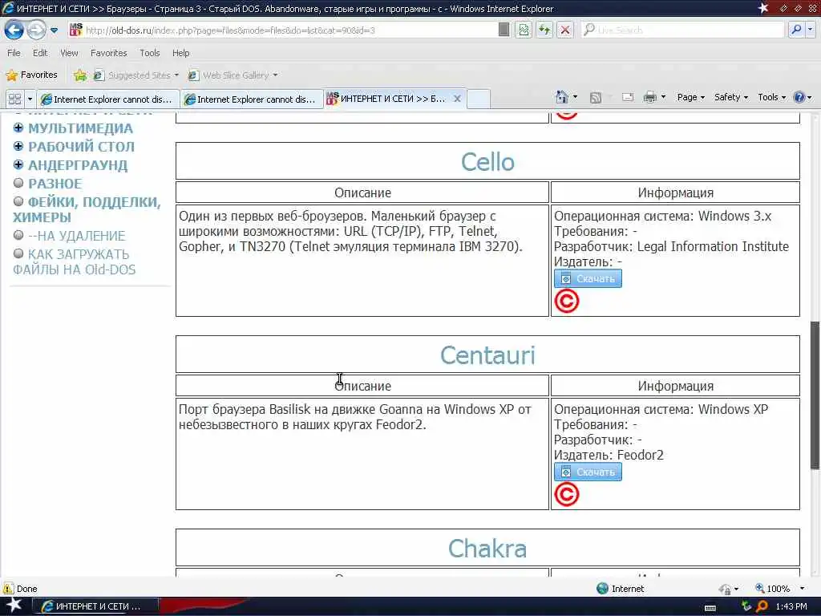
Task: Open the Favorites menu
Action: (x=108, y=53)
